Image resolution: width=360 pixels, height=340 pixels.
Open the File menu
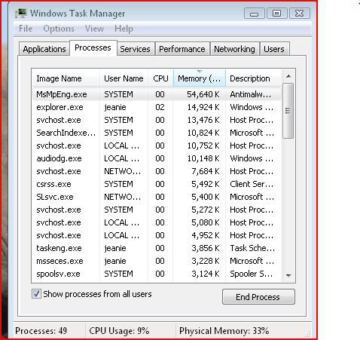[x=26, y=29]
